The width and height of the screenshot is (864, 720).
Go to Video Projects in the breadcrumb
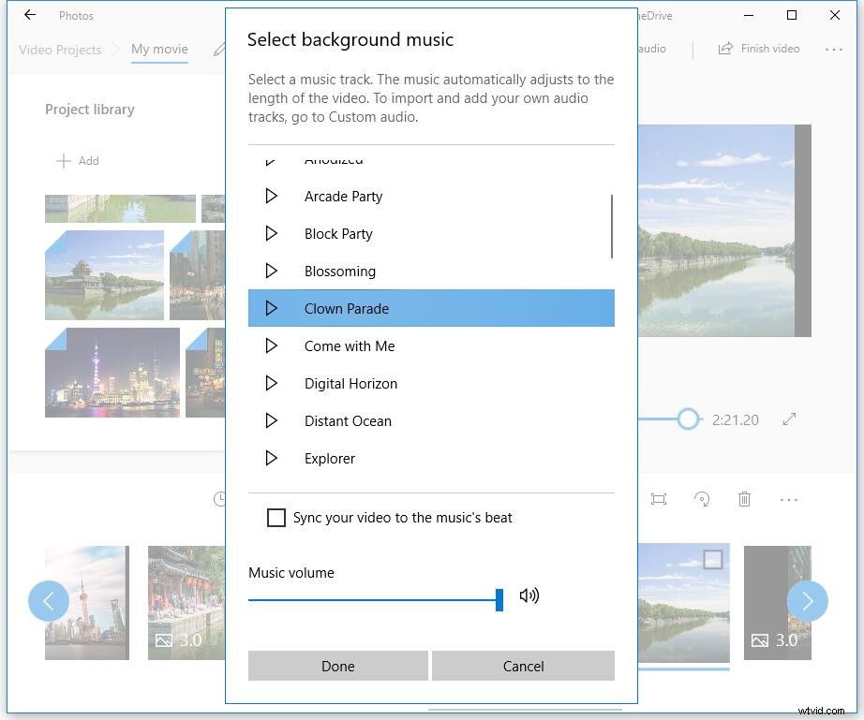(x=59, y=50)
